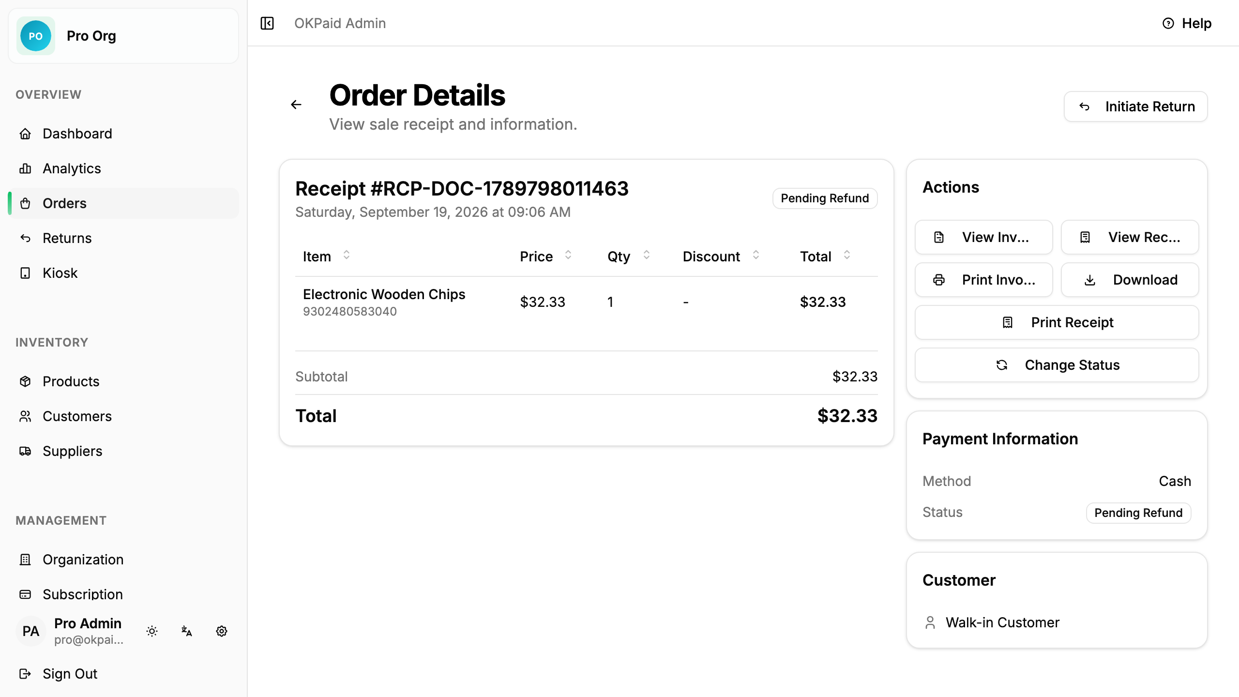Toggle the light theme sun icon
The image size is (1239, 697).
click(152, 631)
